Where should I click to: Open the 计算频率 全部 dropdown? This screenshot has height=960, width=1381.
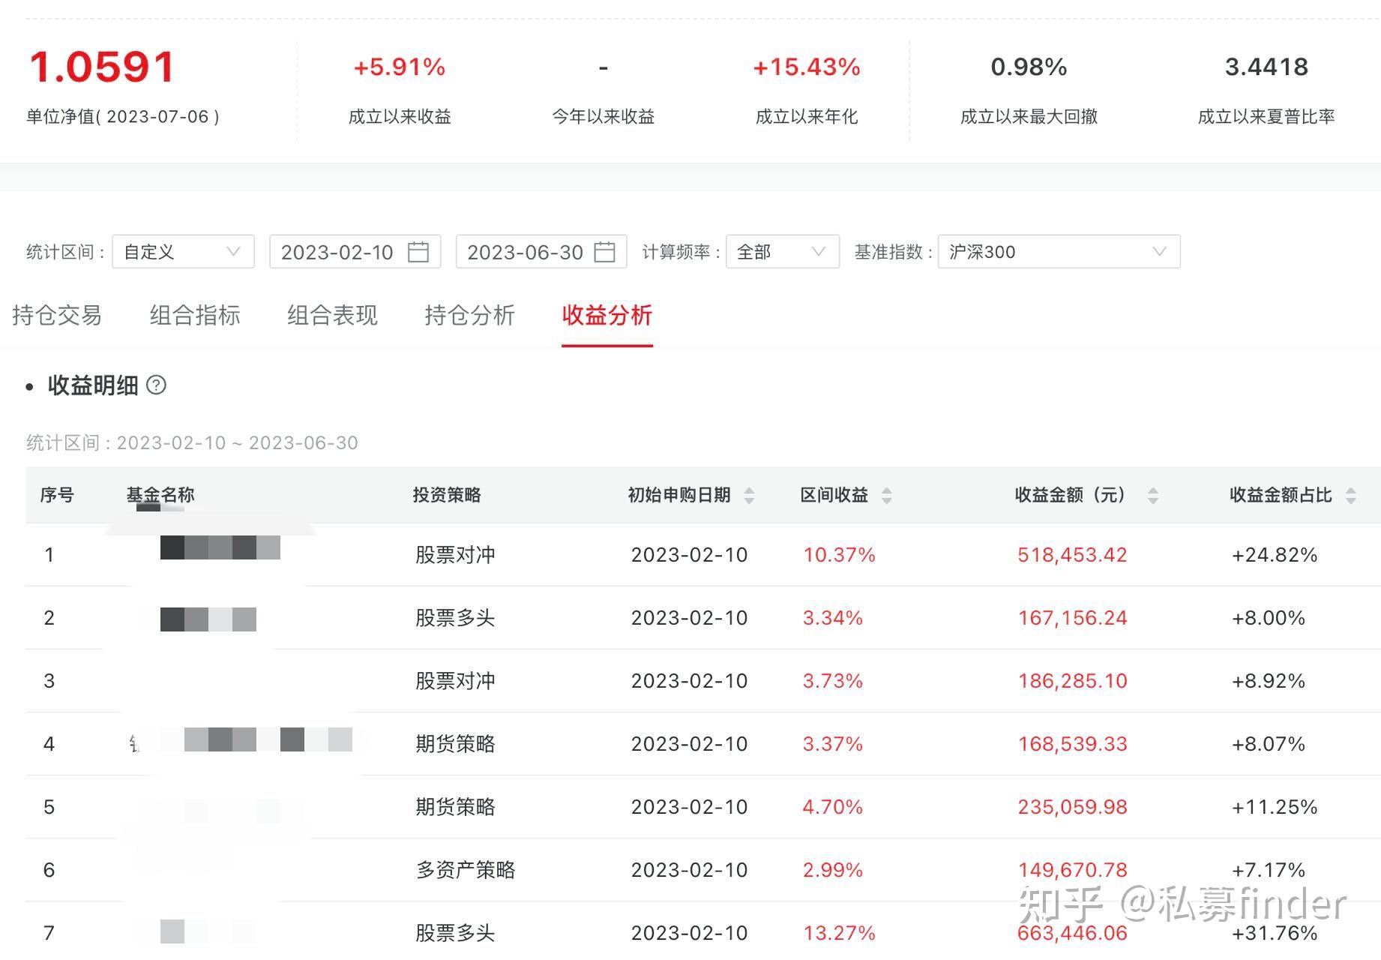[782, 252]
